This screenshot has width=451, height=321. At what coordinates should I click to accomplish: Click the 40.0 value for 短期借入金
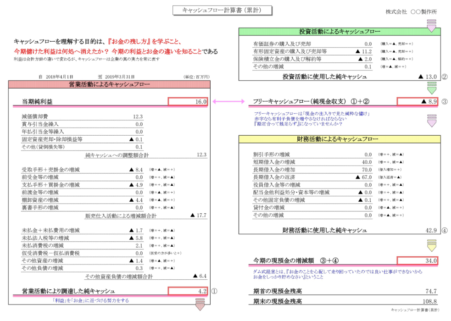coord(367,162)
